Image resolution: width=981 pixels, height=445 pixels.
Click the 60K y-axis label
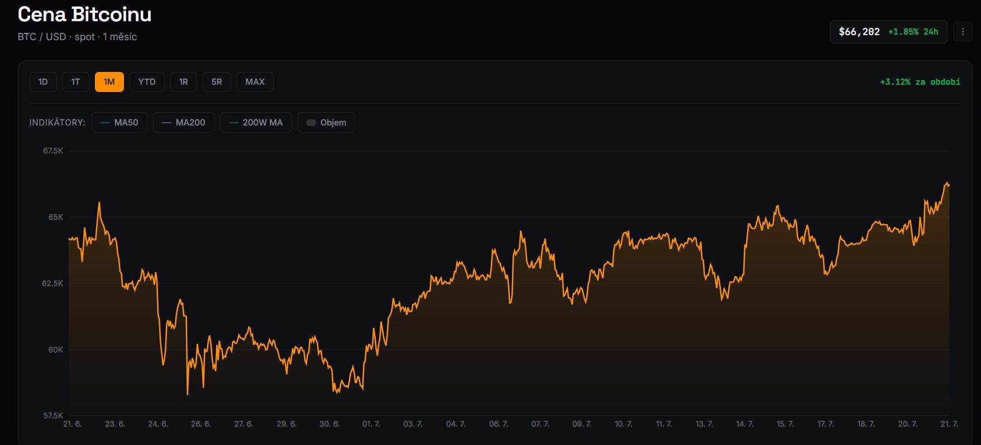point(56,350)
